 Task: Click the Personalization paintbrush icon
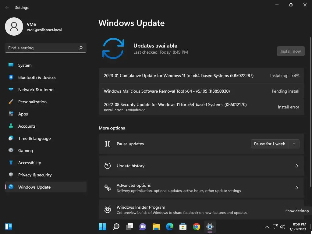[x=11, y=102]
